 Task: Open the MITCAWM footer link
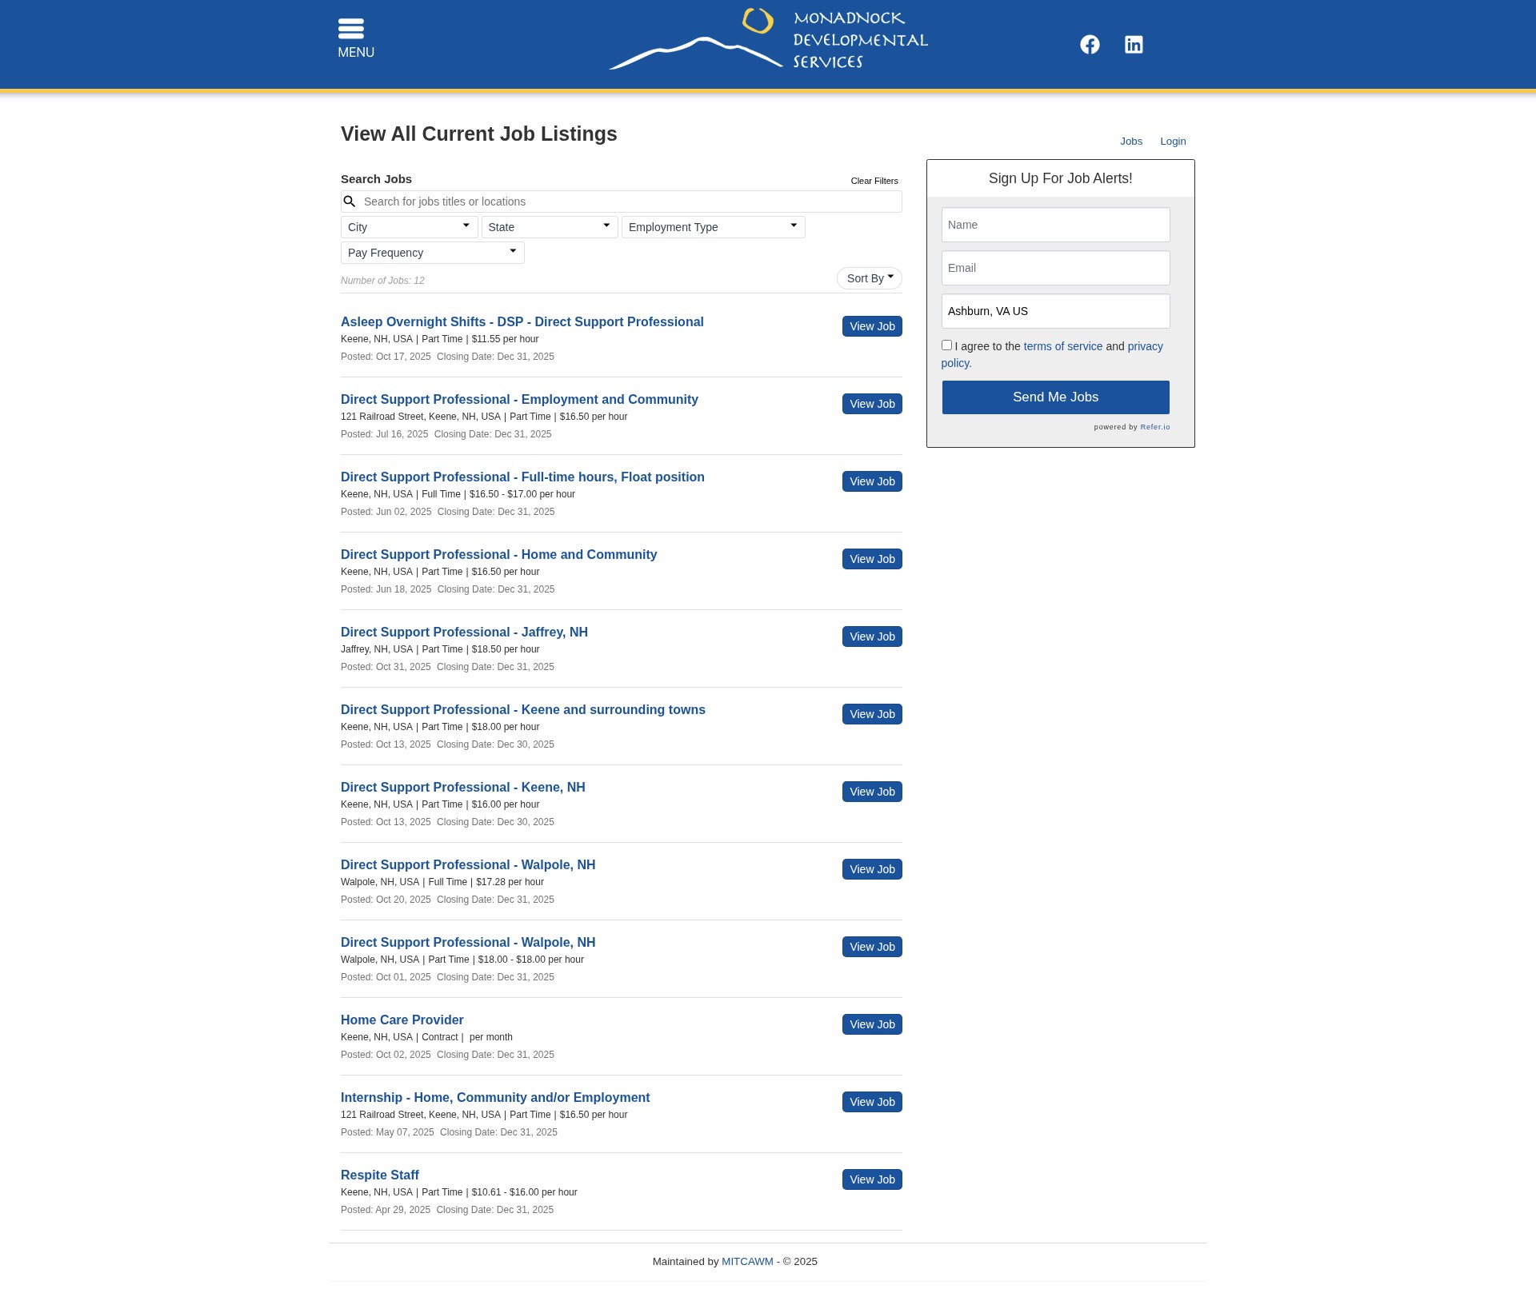747,1262
